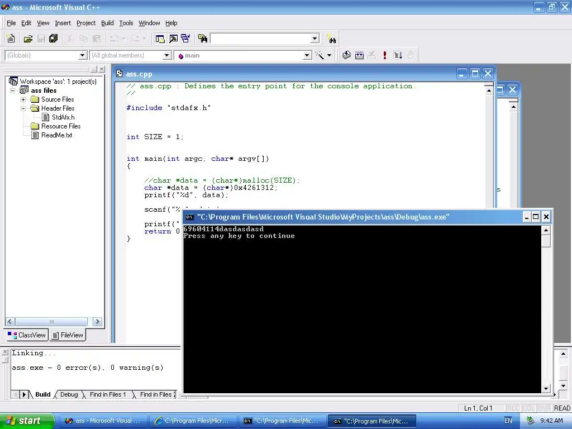Click workspace tree scroll left arrow
572x429 pixels.
pos(10,321)
